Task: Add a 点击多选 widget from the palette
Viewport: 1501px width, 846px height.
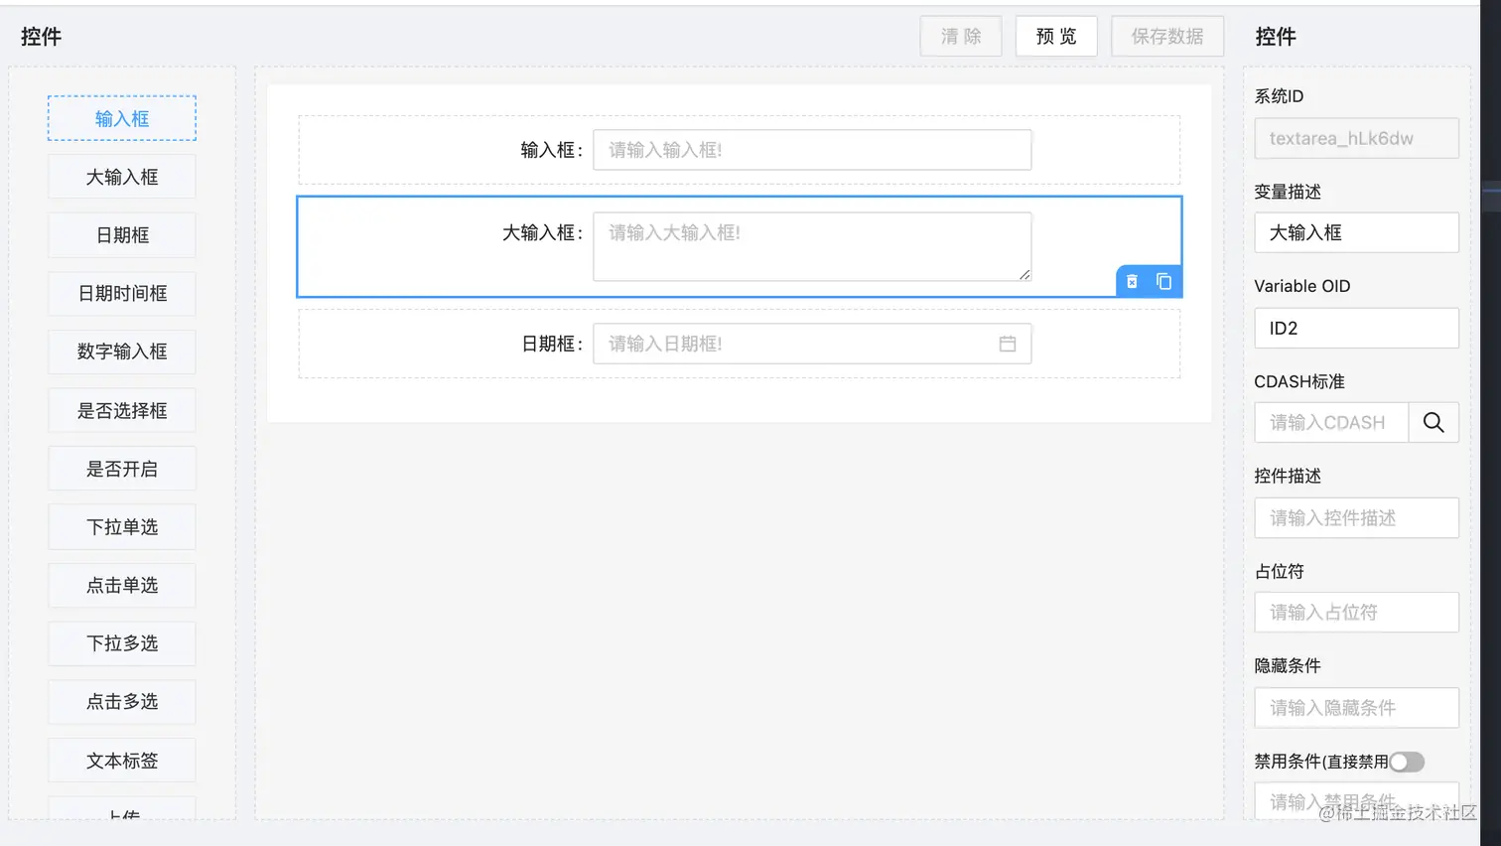Action: (x=122, y=702)
